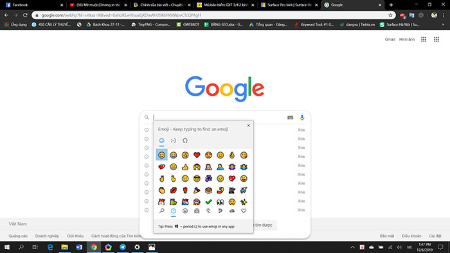
Task: Expand the bookmarks bar overflow chevron
Action: pos(443,24)
